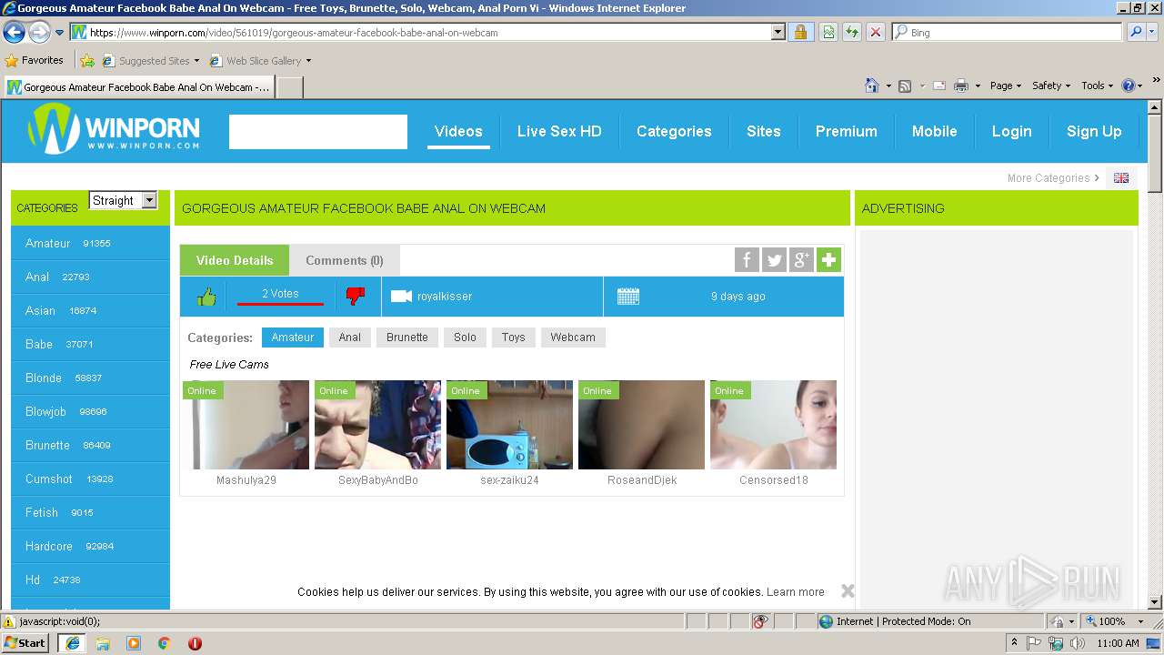Switch to the Comments (0) tab
The height and width of the screenshot is (655, 1164).
[345, 260]
